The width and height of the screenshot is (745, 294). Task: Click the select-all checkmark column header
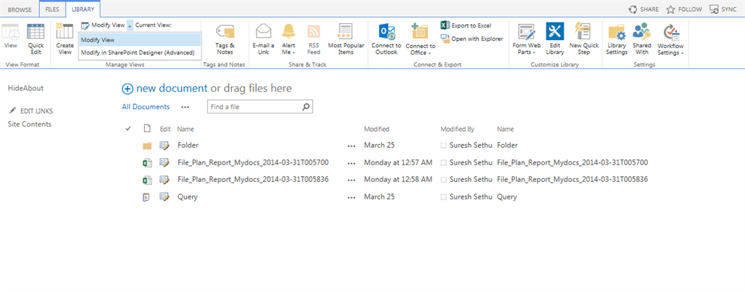click(128, 129)
